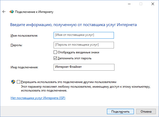Click the globe icon beside Подключение к Интернету
The height and width of the screenshot is (117, 159).
(12, 12)
